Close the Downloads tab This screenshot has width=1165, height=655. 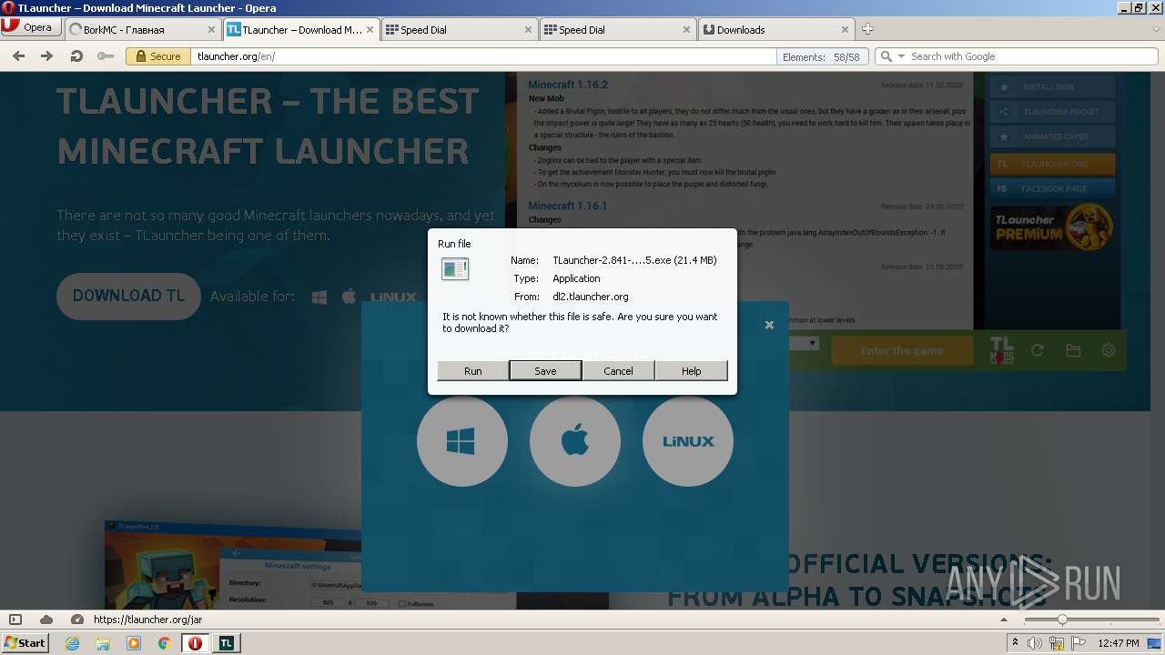[845, 29]
